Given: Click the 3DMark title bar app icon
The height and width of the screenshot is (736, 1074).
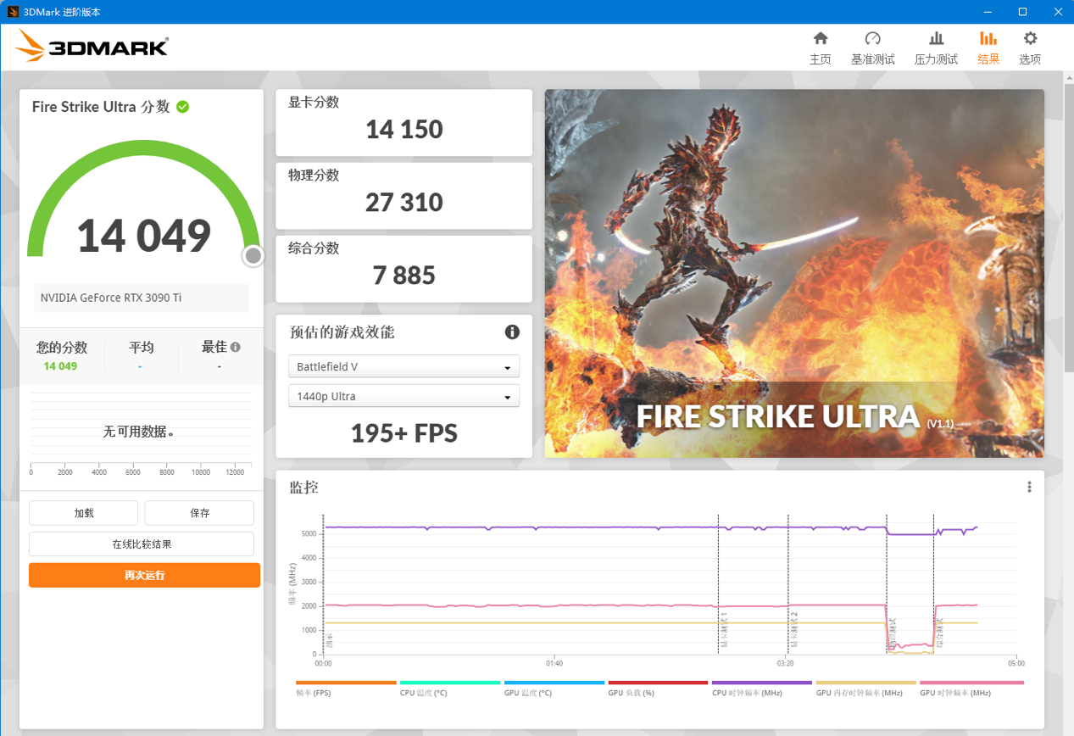Looking at the screenshot, I should coord(13,11).
